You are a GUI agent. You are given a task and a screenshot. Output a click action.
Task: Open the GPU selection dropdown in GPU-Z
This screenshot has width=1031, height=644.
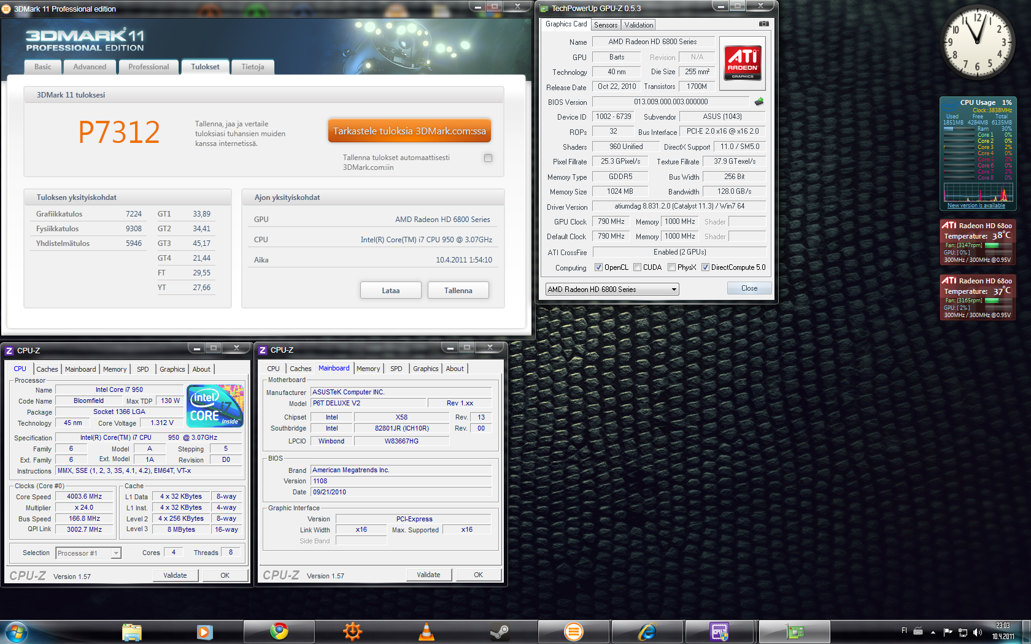(612, 289)
